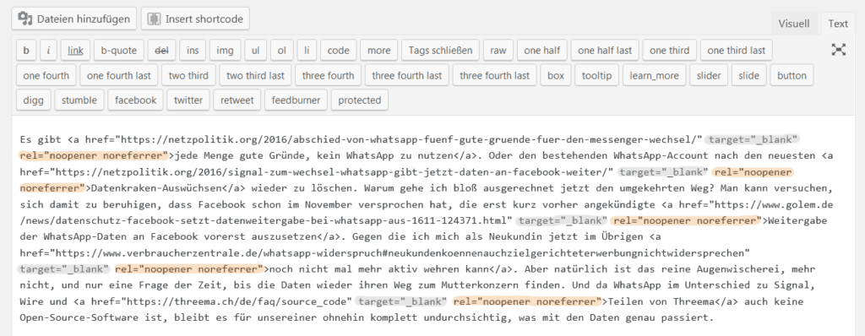865x336 pixels.
Task: Click the Insert shortcode button
Action: tap(195, 19)
